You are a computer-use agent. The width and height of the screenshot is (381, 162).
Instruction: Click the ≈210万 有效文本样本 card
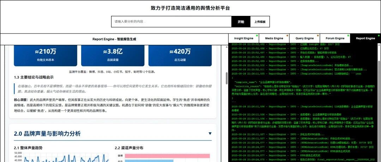pyautogui.click(x=46, y=55)
